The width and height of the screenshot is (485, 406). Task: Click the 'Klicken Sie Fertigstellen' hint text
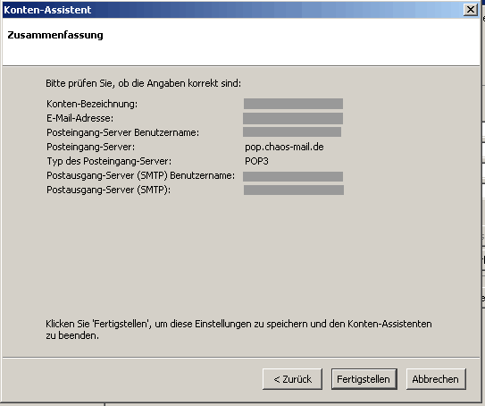tap(238, 329)
